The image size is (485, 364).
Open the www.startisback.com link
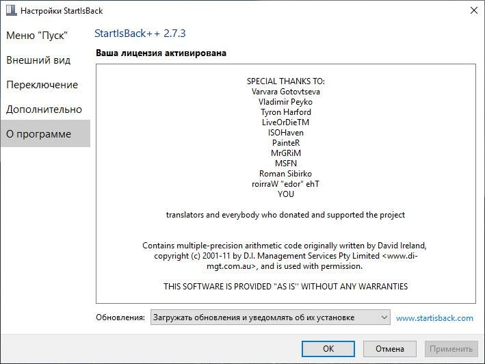434,318
